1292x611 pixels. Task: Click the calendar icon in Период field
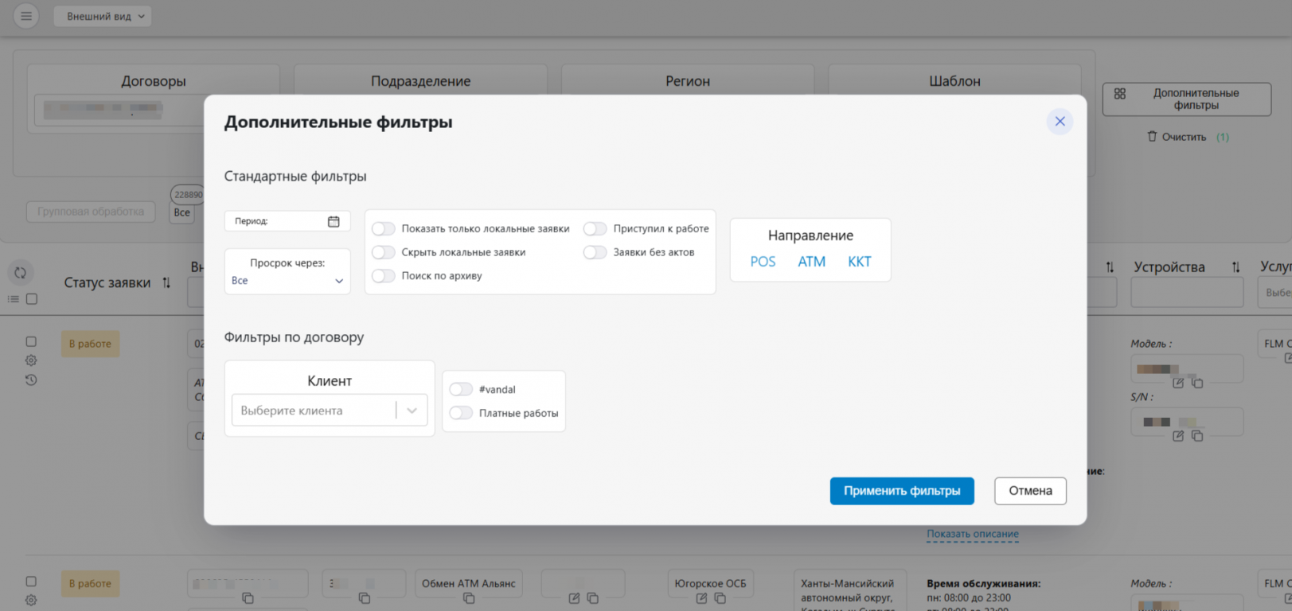click(334, 221)
